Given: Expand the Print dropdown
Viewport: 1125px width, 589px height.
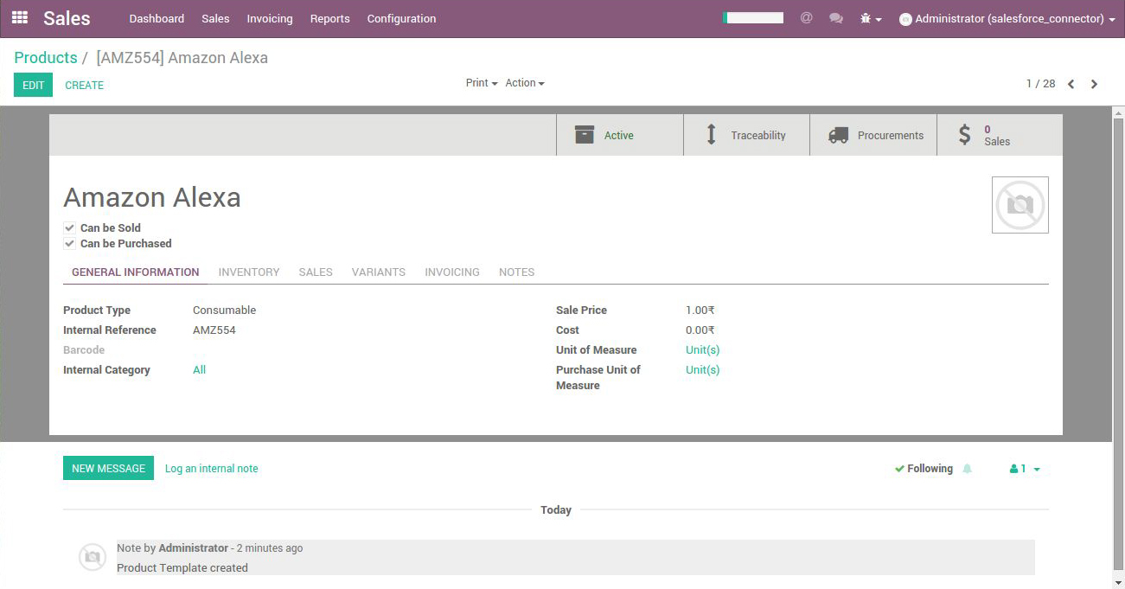Looking at the screenshot, I should tap(482, 83).
